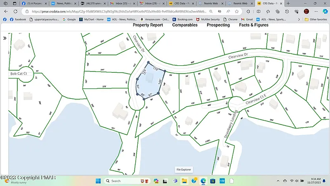This screenshot has height=186, width=330.
Task: Click the Wi-Fi network icon in tray
Action: (x=292, y=181)
